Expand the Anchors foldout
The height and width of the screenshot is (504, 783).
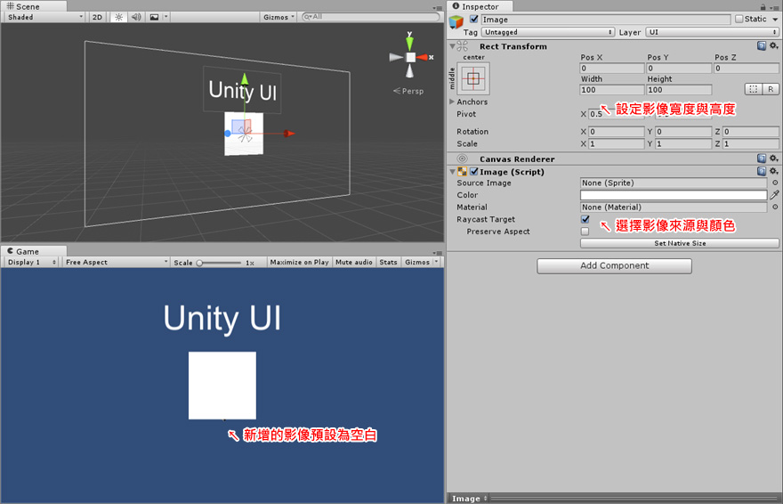(x=452, y=102)
